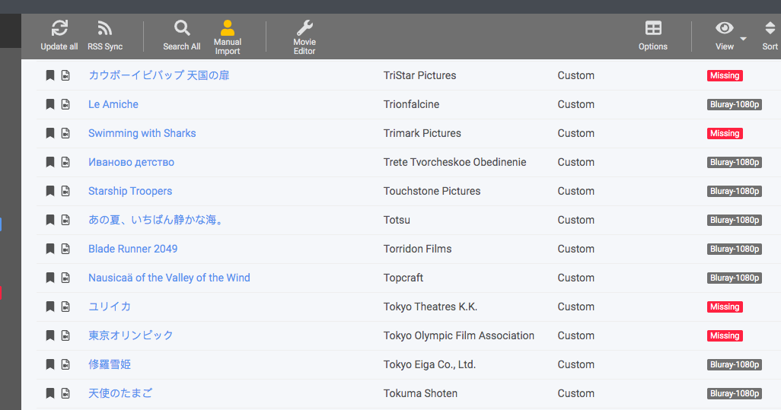This screenshot has width=781, height=410.
Task: Open Blade Runner 2049 movie page
Action: pyautogui.click(x=133, y=249)
